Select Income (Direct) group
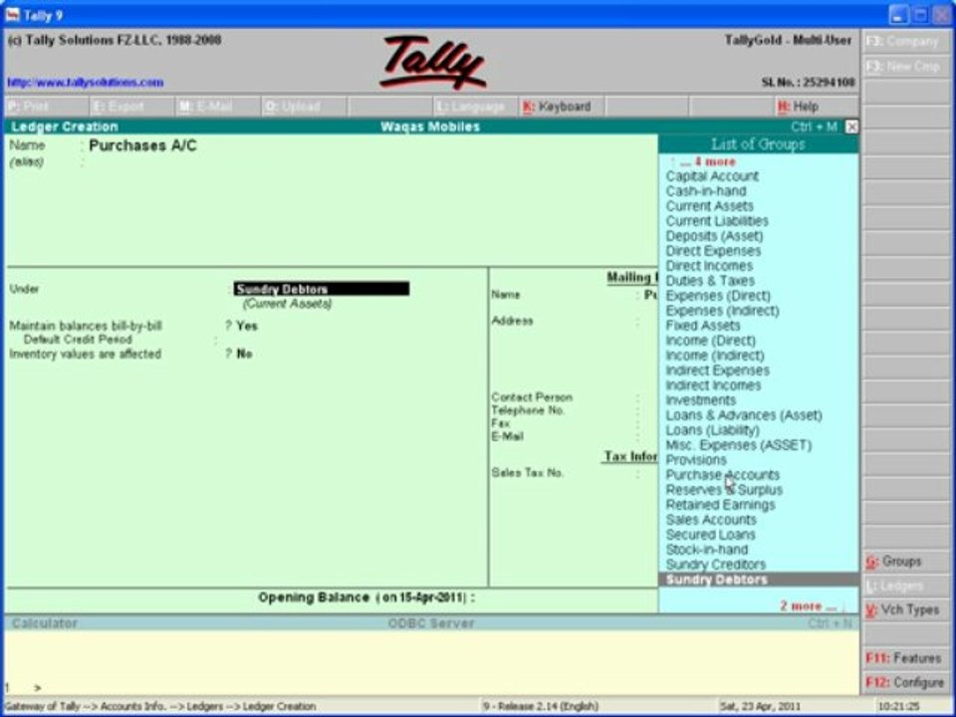This screenshot has height=717, width=956. pos(711,341)
